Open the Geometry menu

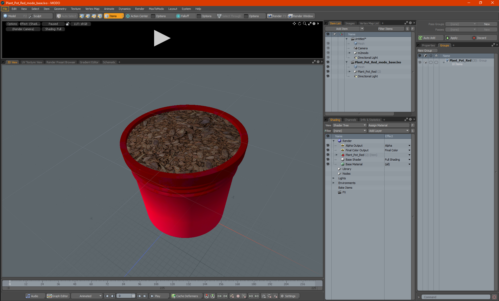(x=60, y=9)
